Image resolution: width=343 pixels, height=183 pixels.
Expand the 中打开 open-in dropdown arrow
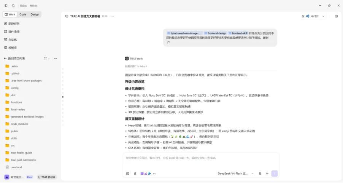(323, 16)
